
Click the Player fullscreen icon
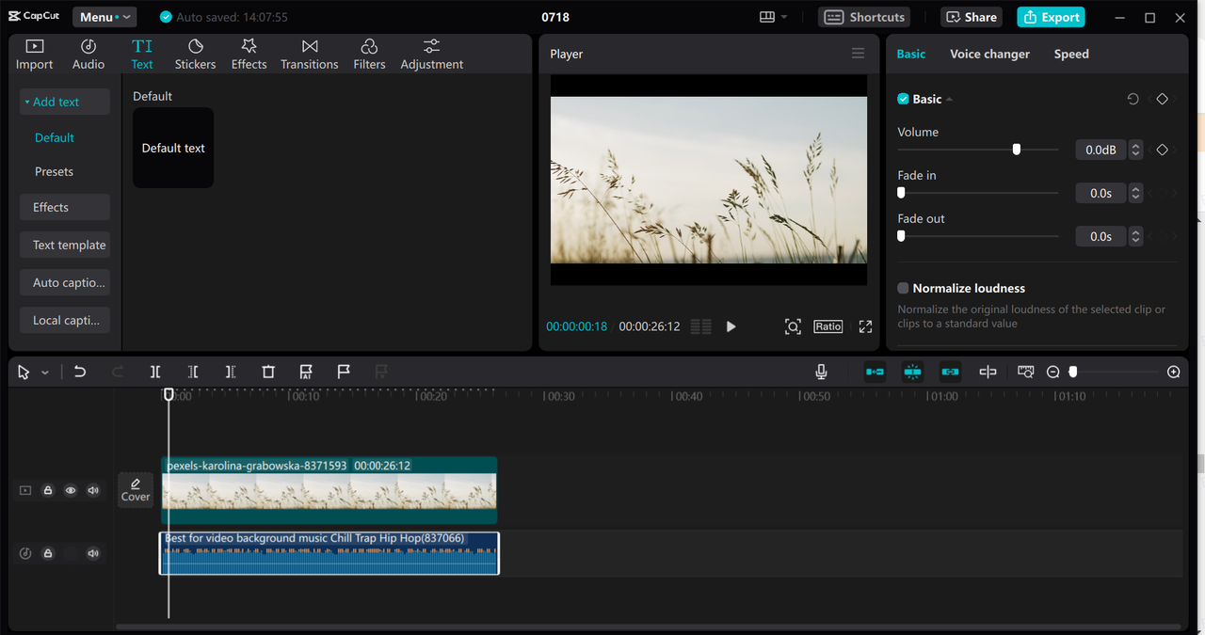(865, 326)
